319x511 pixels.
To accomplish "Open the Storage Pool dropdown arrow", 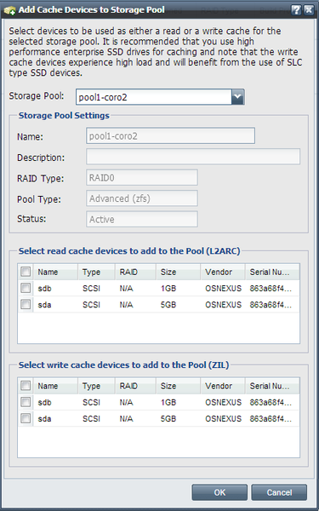I will pos(238,97).
